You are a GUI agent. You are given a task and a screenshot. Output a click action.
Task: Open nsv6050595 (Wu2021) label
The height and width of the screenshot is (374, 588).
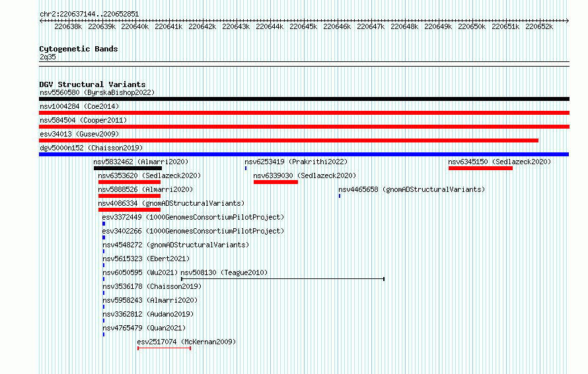tap(140, 272)
